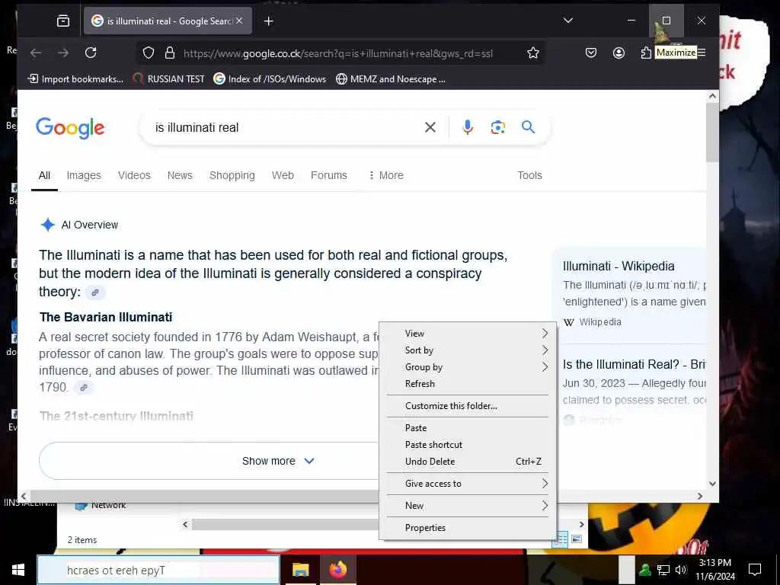Switch to Videos results tab

pyautogui.click(x=134, y=175)
